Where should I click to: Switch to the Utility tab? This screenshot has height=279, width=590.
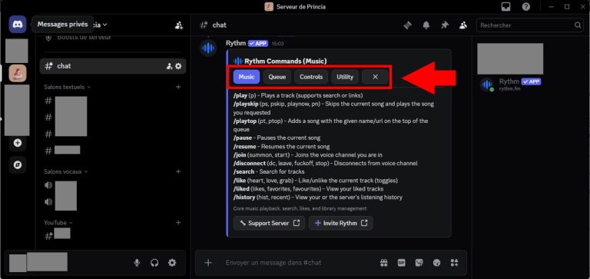point(345,77)
